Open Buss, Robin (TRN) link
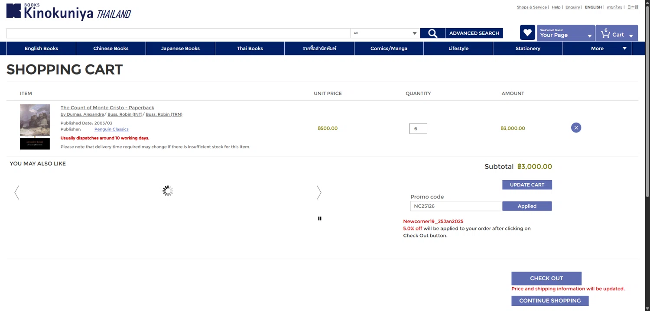Image resolution: width=650 pixels, height=311 pixels. click(x=164, y=114)
